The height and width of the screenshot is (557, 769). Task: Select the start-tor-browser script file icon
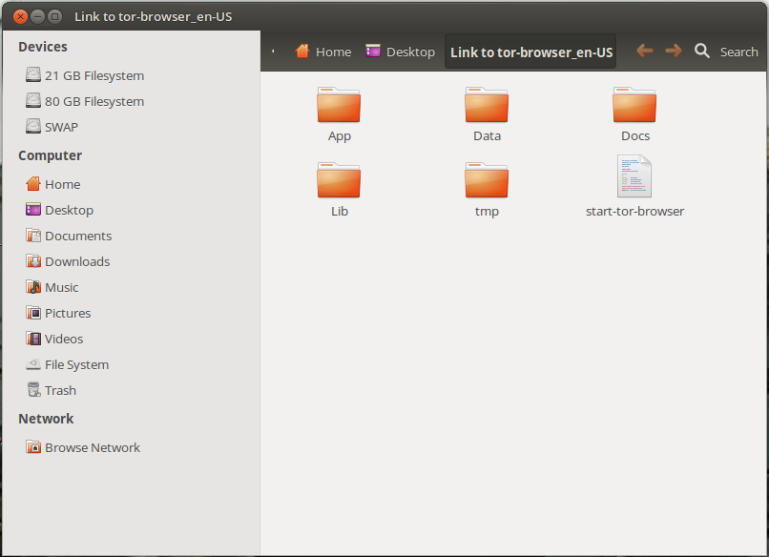[x=634, y=176]
